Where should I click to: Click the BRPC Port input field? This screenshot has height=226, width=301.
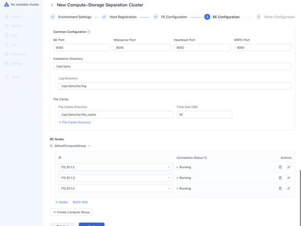(x=263, y=48)
